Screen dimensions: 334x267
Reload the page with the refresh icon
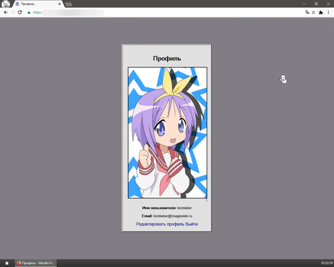(20, 12)
